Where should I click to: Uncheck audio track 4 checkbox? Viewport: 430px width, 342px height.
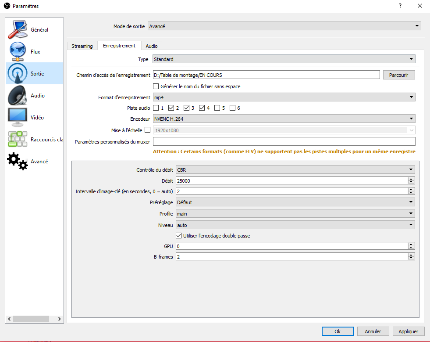coord(202,108)
